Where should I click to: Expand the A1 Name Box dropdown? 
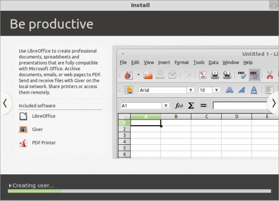(x=166, y=106)
